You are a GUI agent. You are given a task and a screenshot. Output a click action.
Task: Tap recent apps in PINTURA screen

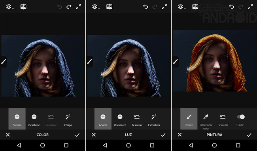pyautogui.click(x=238, y=145)
